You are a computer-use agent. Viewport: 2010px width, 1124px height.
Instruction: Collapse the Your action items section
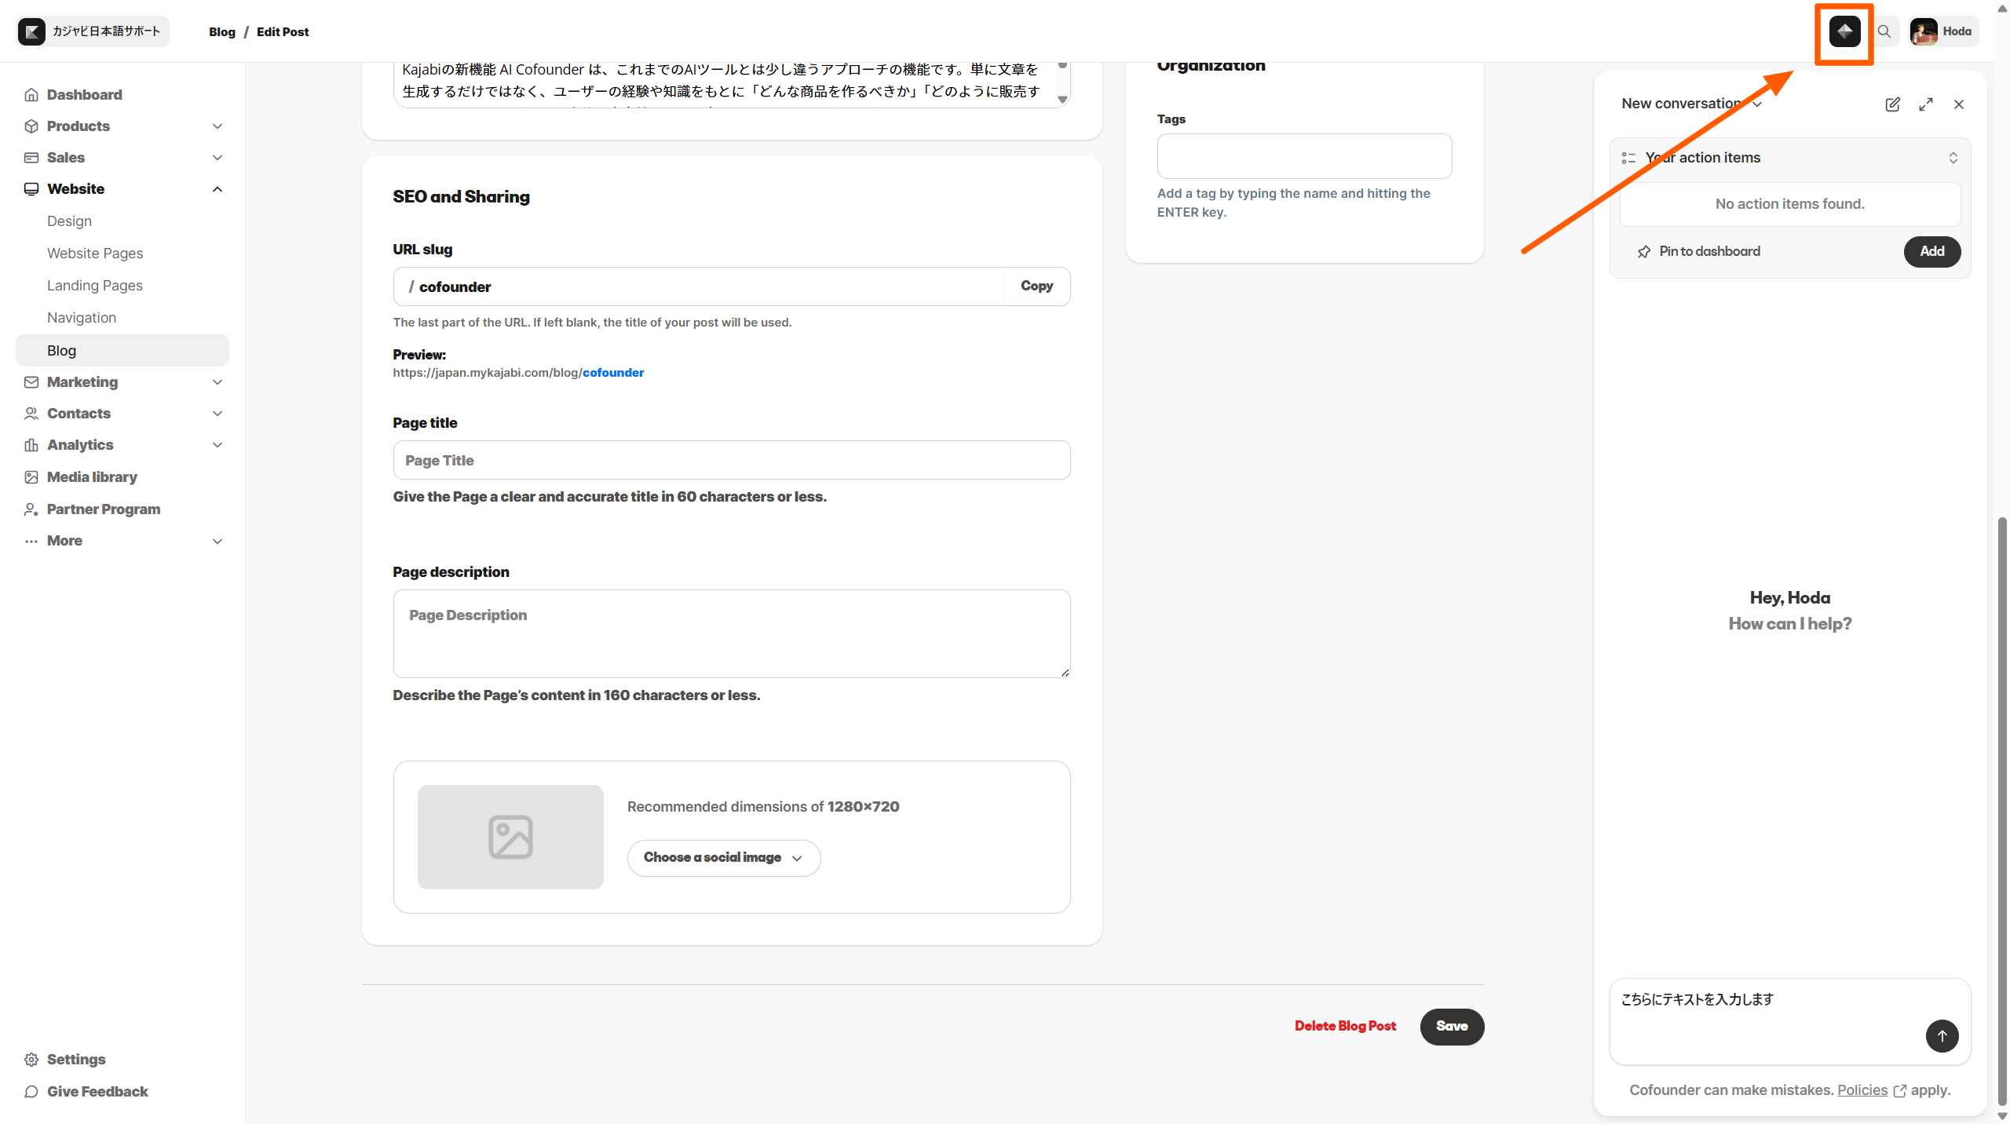[x=1953, y=158]
